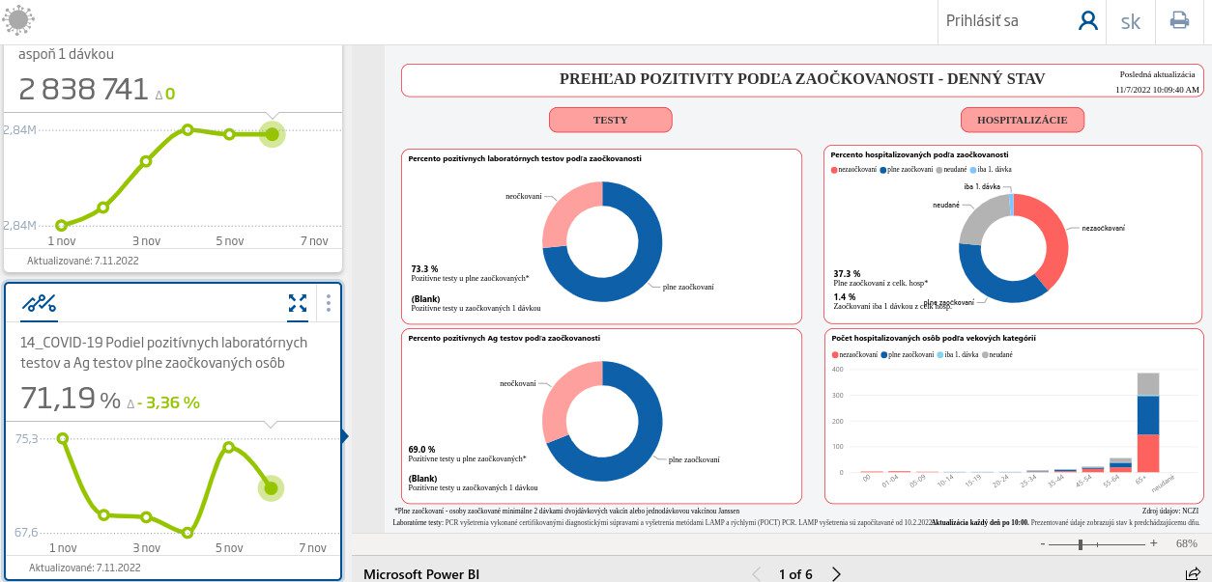Go to the previous report page
The height and width of the screenshot is (582, 1212).
pos(757,574)
